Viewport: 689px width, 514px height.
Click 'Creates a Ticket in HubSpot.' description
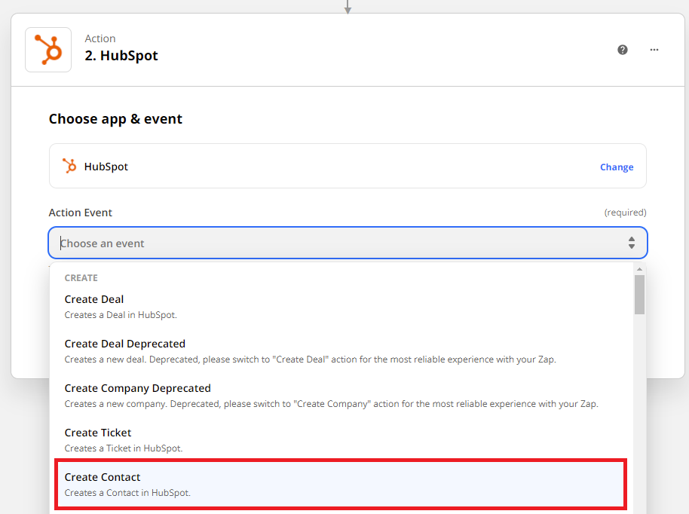pyautogui.click(x=124, y=448)
